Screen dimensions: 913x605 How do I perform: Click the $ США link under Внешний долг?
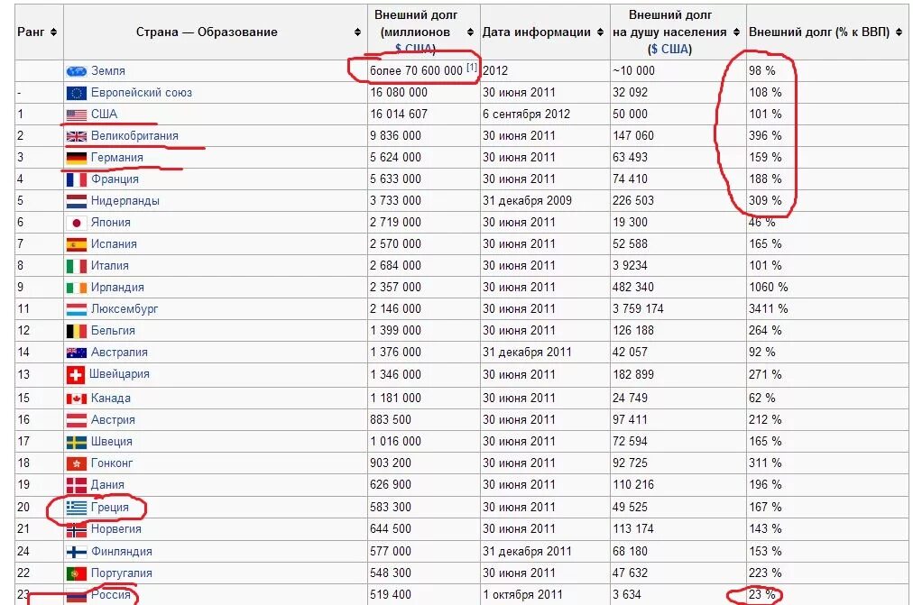coord(415,49)
